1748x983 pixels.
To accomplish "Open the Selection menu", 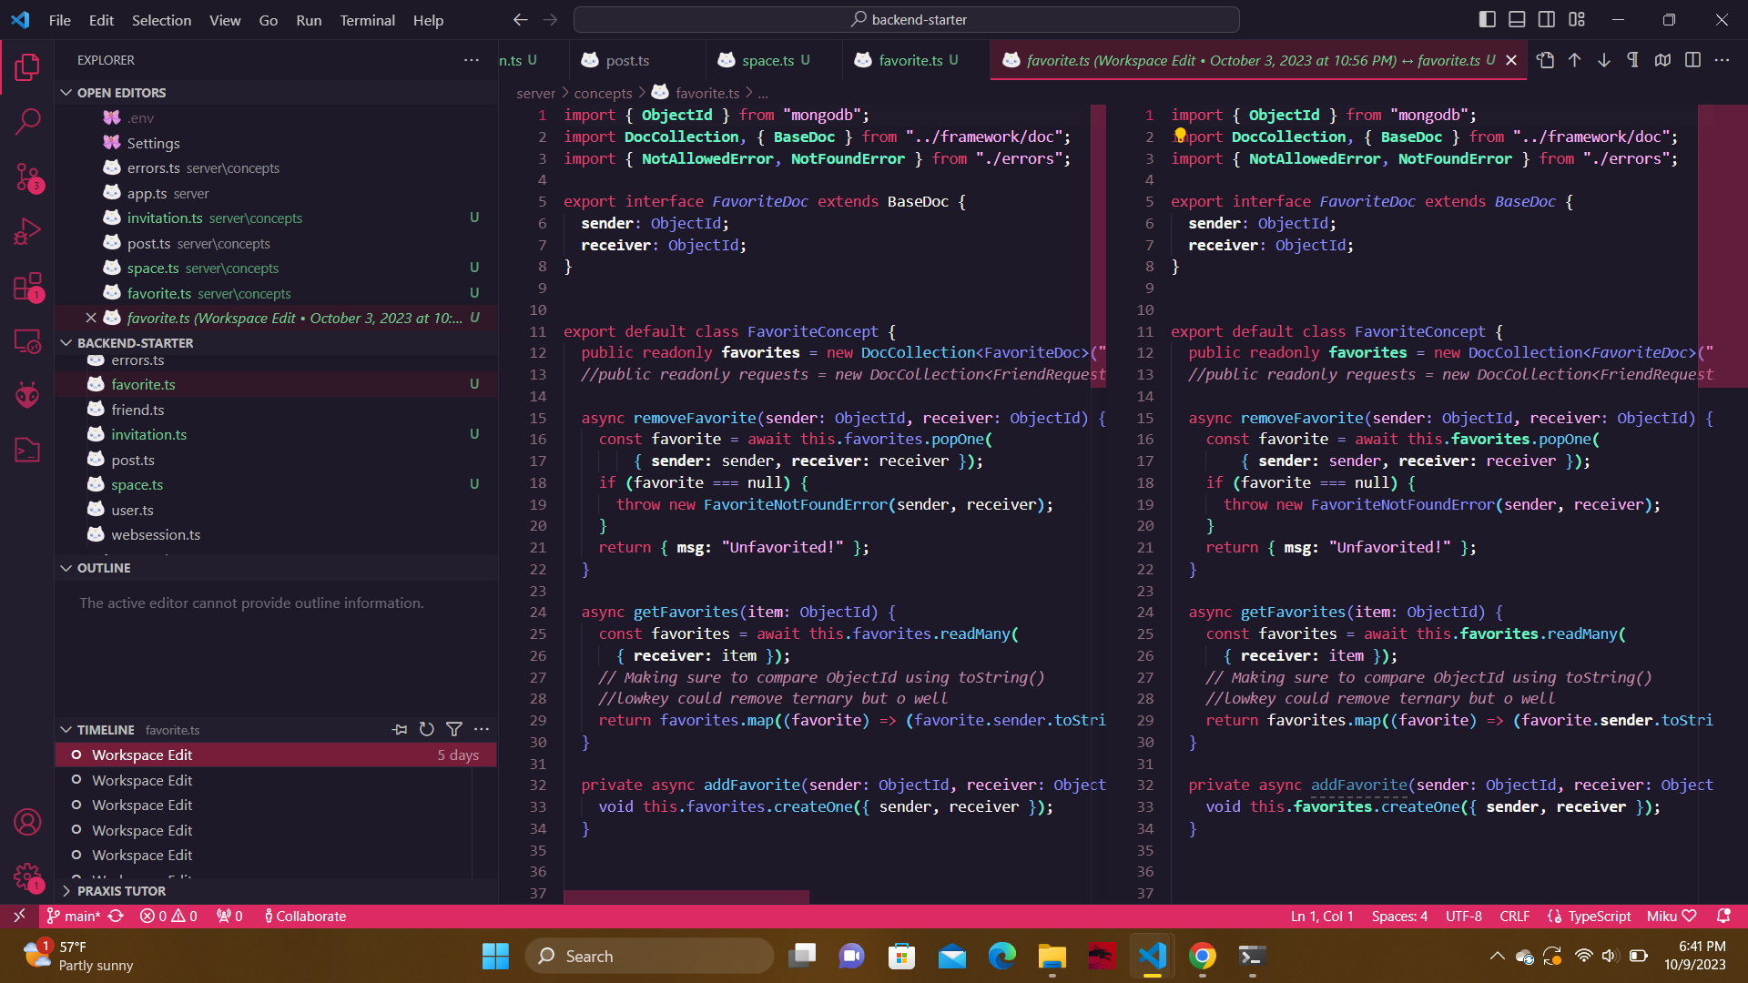I will click(161, 20).
